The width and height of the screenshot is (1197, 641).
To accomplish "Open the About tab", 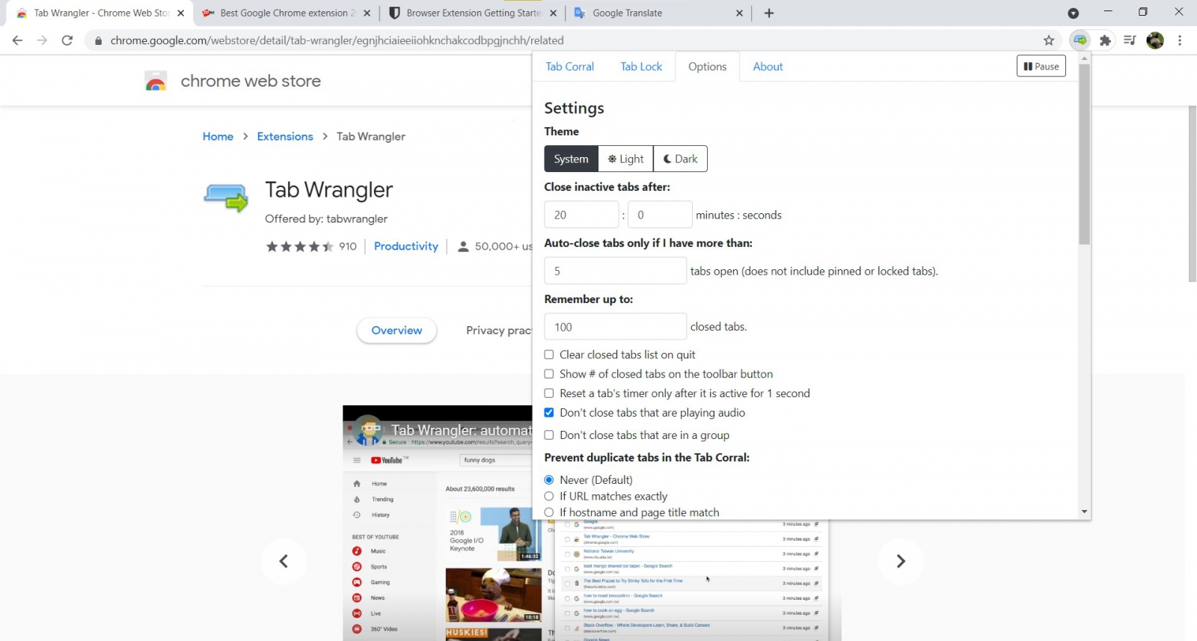I will (x=768, y=67).
